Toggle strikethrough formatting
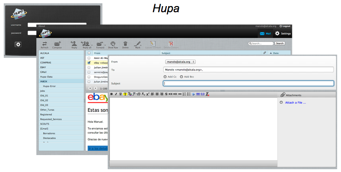The height and width of the screenshot is (172, 341). pos(166,94)
